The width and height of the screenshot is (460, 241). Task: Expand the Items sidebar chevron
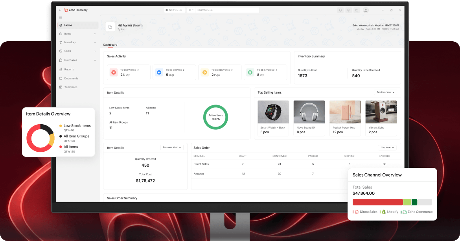pos(95,34)
